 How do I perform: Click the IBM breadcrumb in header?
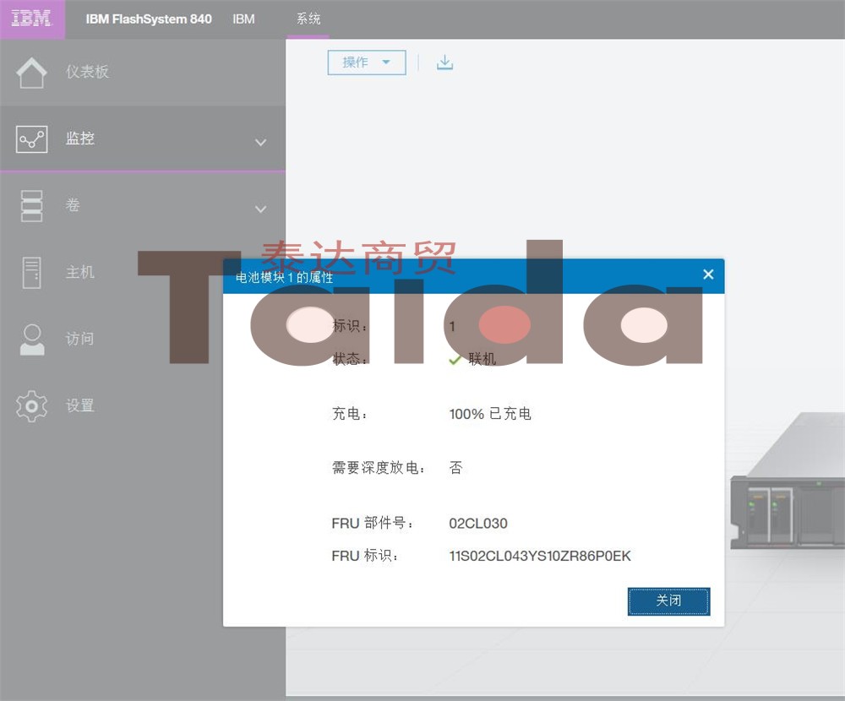click(243, 19)
